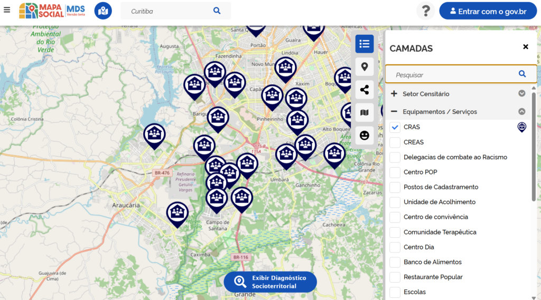
Task: Enable Banco de Alimentos checkbox
Action: click(395, 262)
